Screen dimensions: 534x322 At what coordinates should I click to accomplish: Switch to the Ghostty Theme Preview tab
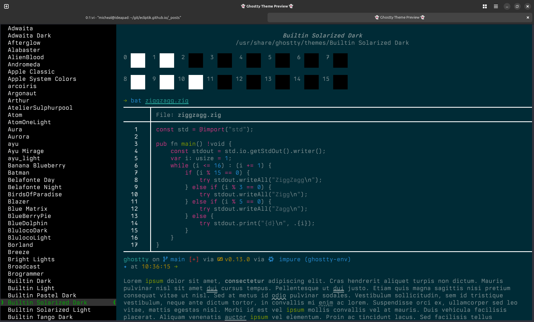click(400, 17)
